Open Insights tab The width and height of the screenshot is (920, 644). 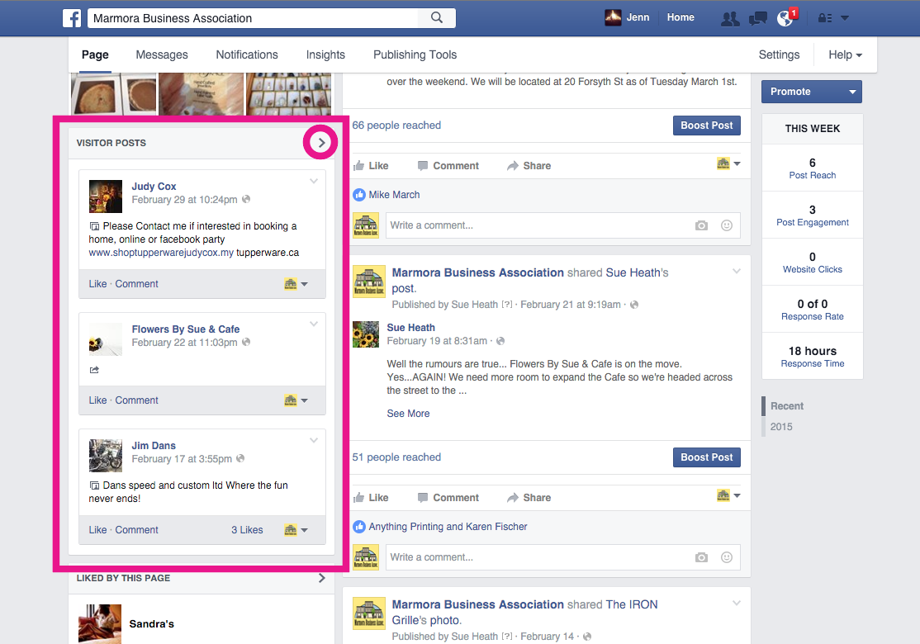[325, 54]
